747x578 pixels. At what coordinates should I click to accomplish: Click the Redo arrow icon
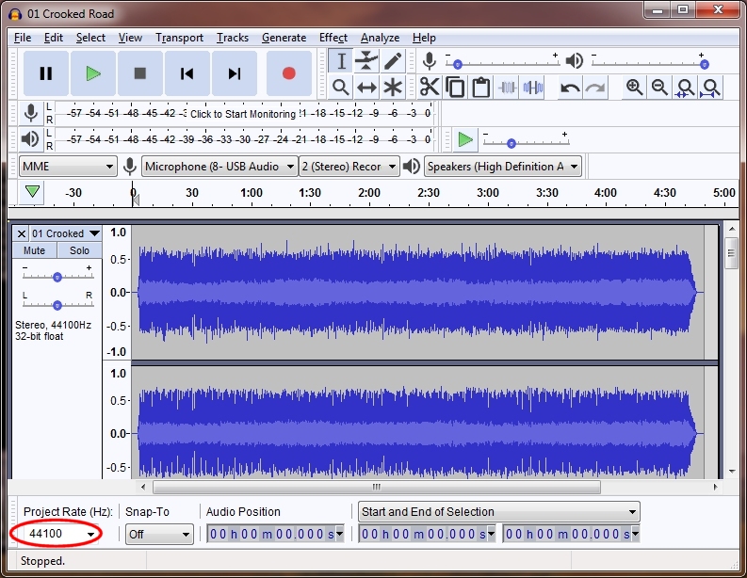coord(595,88)
